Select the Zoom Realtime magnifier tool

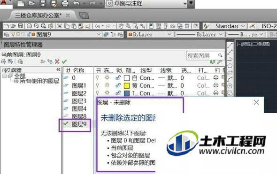tap(128, 26)
